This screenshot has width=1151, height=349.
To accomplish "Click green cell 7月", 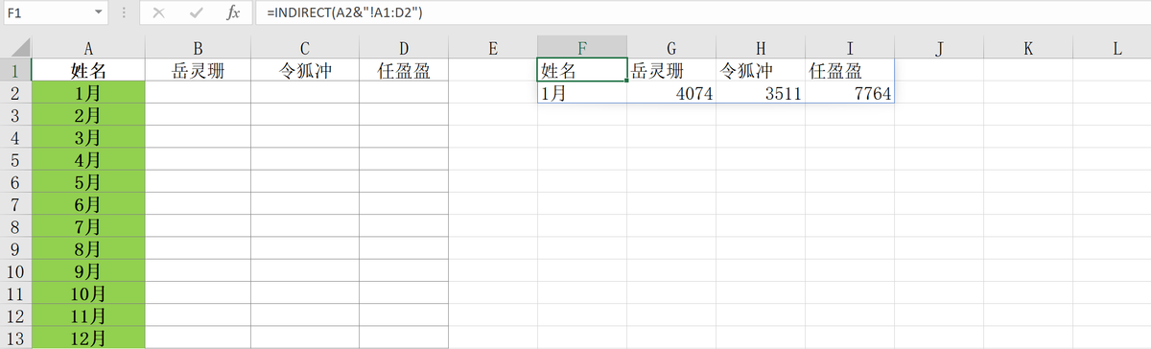I will coord(88,226).
